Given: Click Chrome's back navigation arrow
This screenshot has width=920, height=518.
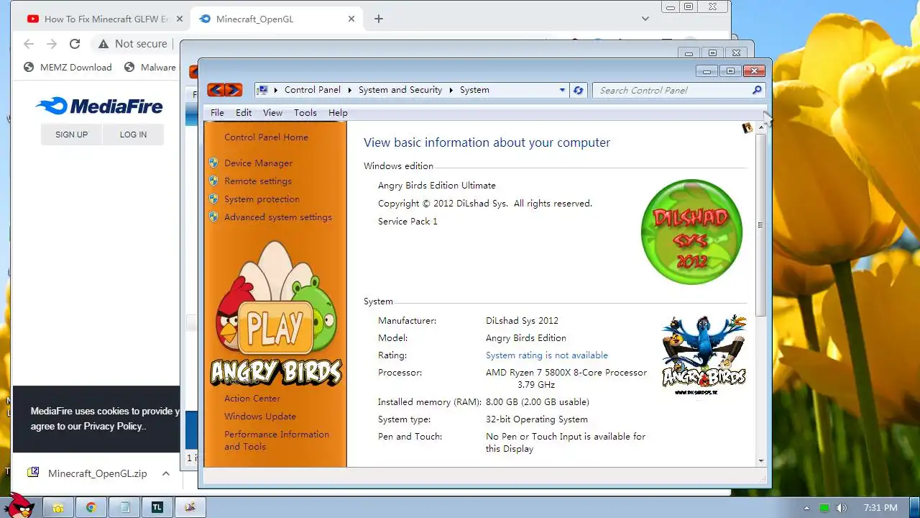Looking at the screenshot, I should 29,44.
